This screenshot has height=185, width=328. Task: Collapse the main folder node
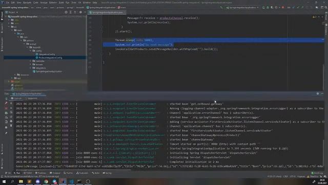12,30
